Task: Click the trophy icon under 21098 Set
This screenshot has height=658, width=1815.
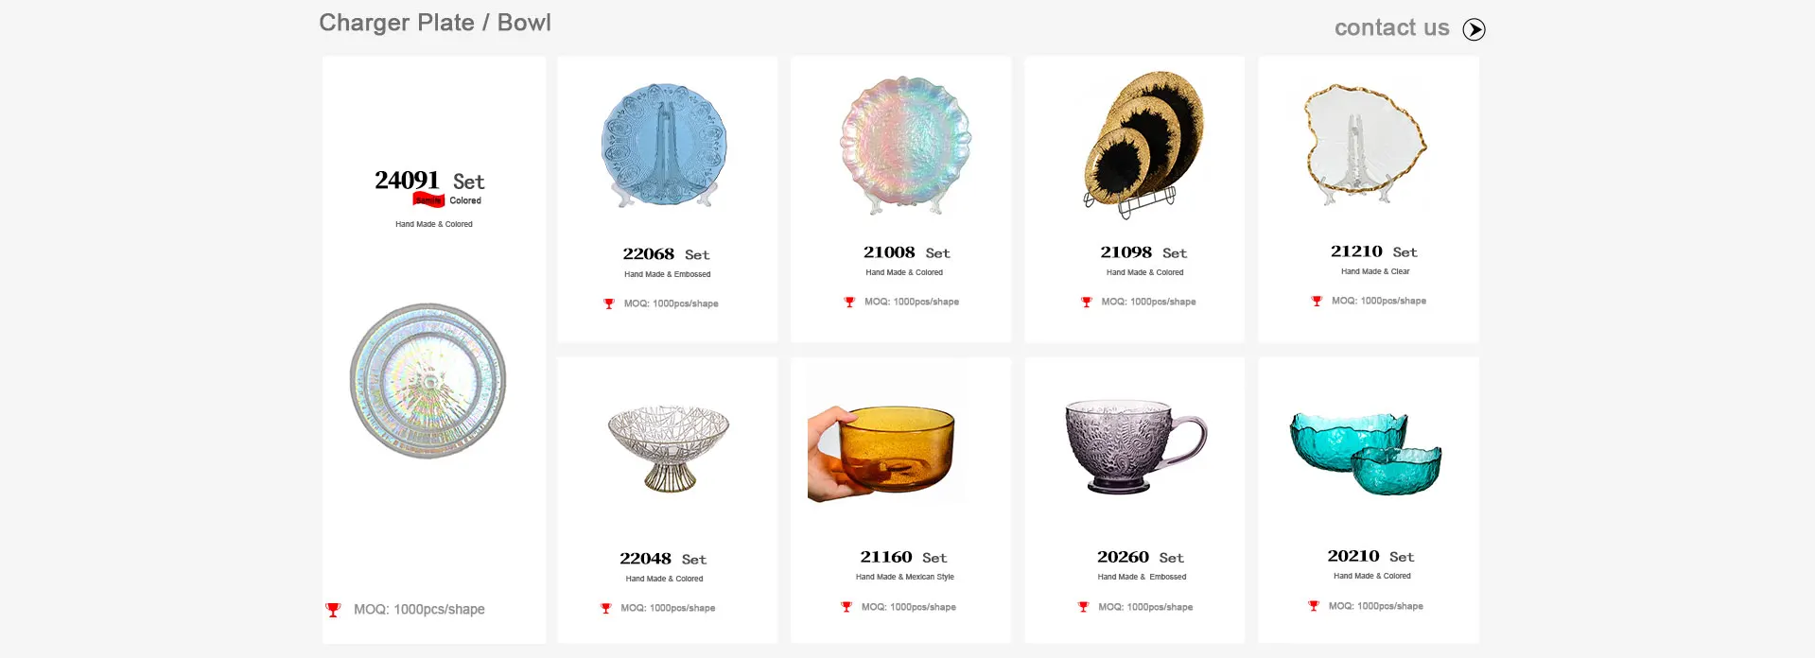Action: click(x=1087, y=302)
